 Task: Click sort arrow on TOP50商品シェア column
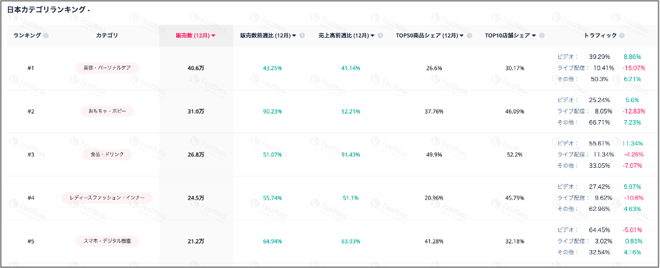coord(464,35)
